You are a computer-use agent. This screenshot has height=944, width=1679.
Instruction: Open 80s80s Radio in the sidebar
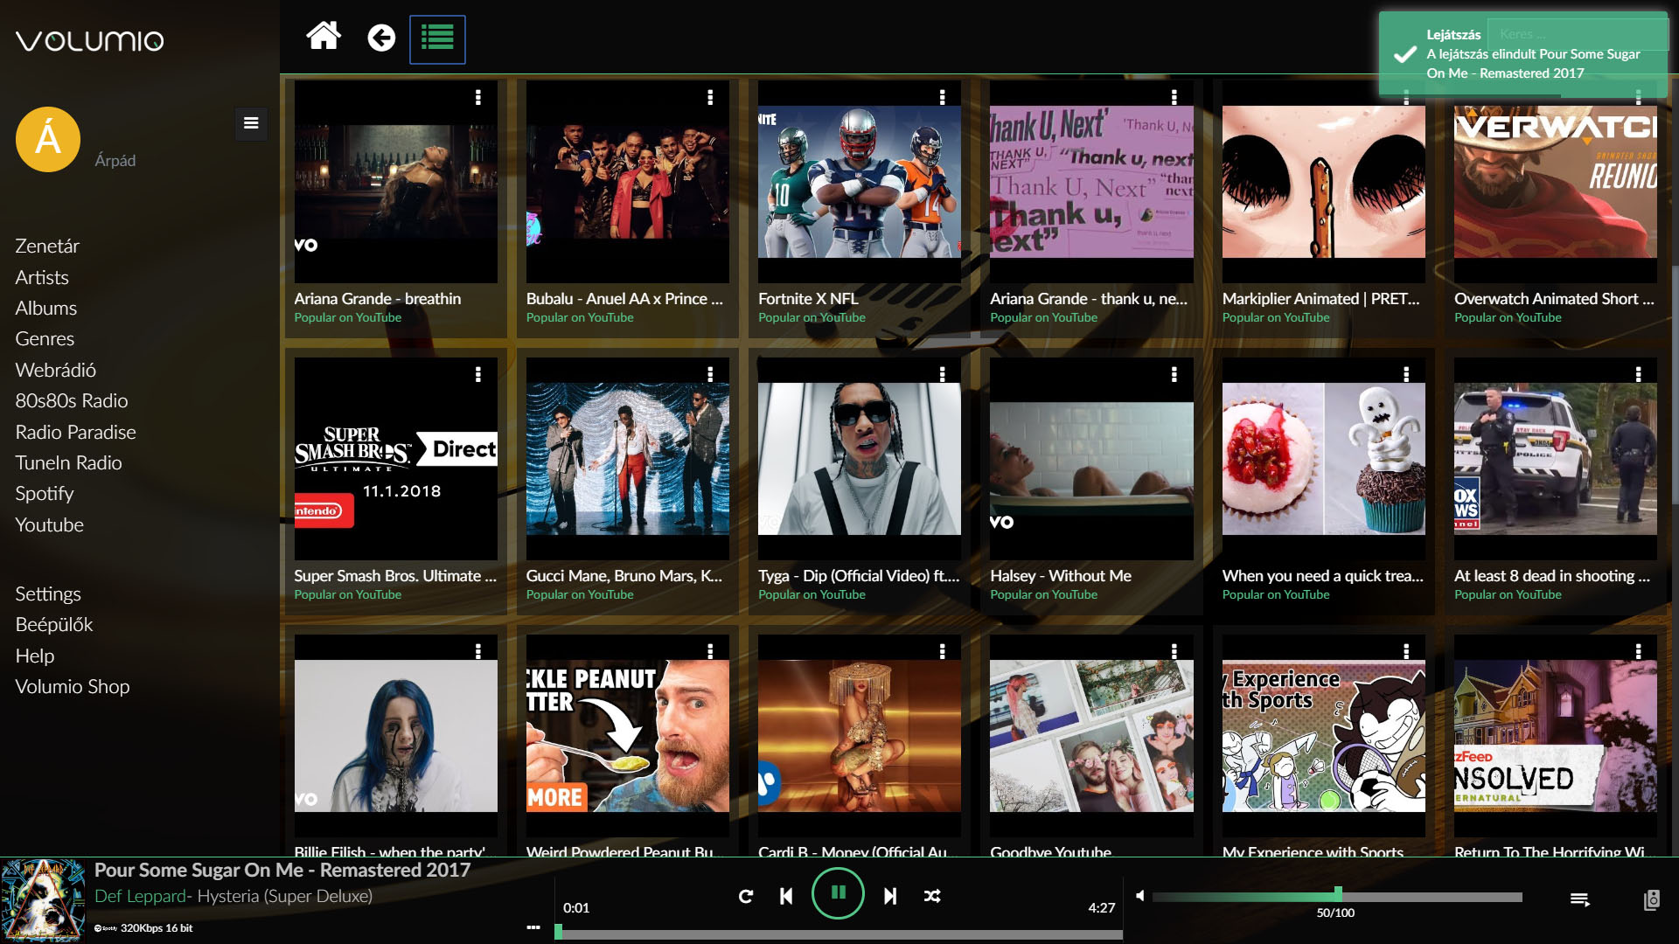[x=72, y=400]
